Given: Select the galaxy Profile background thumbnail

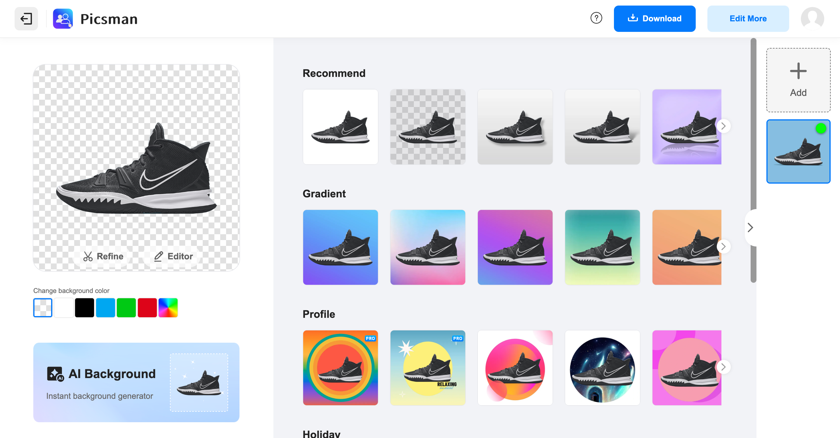Looking at the screenshot, I should [x=602, y=368].
